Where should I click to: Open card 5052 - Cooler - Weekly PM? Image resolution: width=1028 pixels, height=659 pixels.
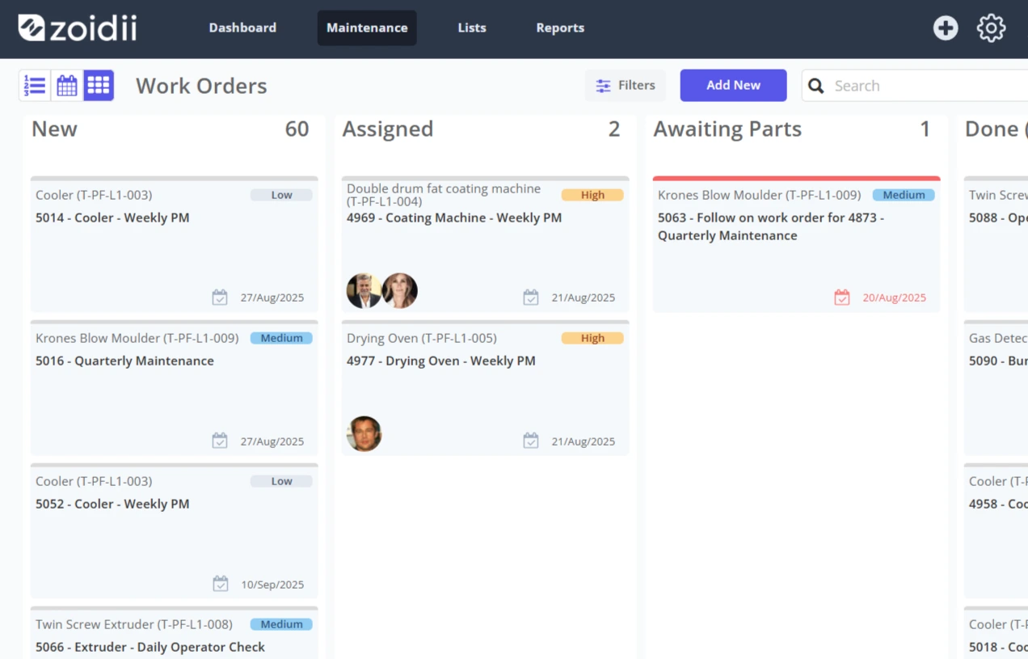click(174, 531)
